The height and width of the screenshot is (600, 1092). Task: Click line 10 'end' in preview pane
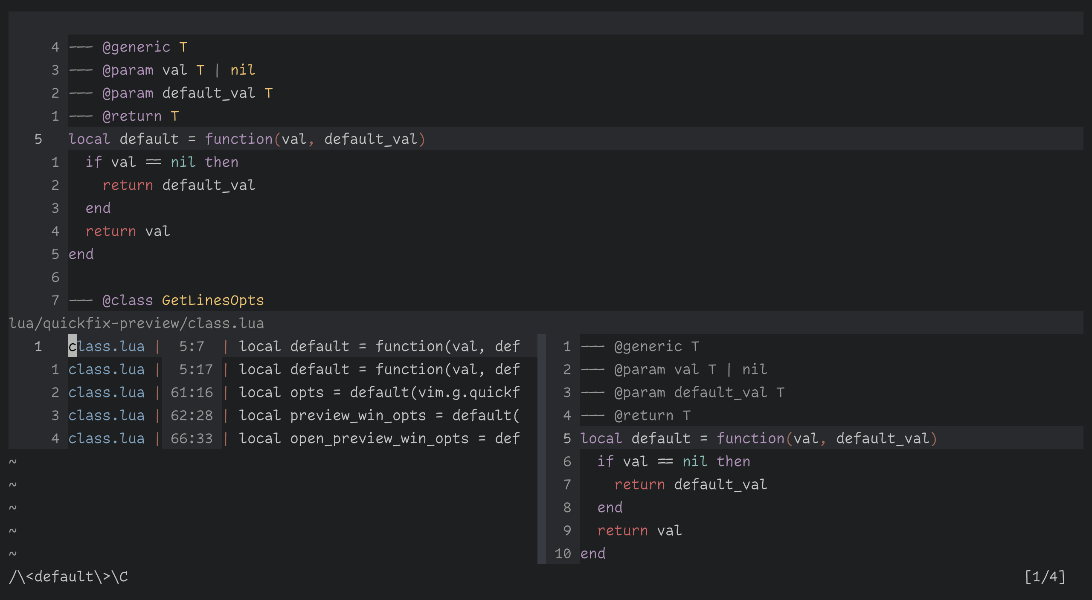(593, 554)
